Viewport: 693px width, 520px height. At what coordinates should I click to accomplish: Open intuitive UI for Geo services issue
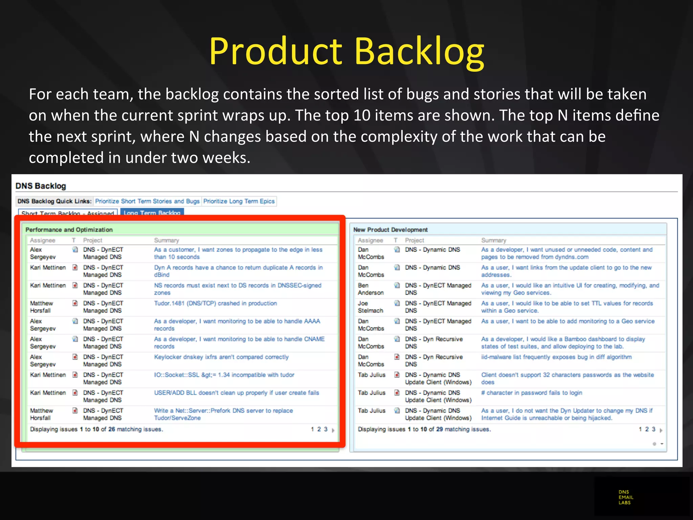(570, 289)
